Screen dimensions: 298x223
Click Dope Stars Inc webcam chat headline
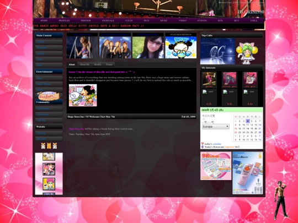[x=91, y=117]
